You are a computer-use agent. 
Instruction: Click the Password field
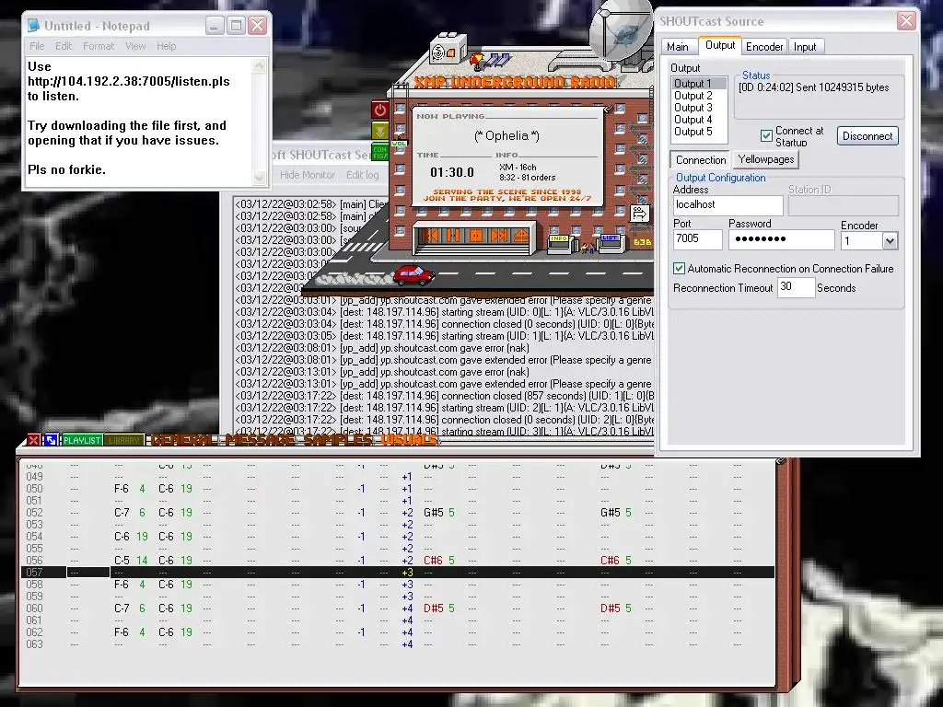coord(781,239)
